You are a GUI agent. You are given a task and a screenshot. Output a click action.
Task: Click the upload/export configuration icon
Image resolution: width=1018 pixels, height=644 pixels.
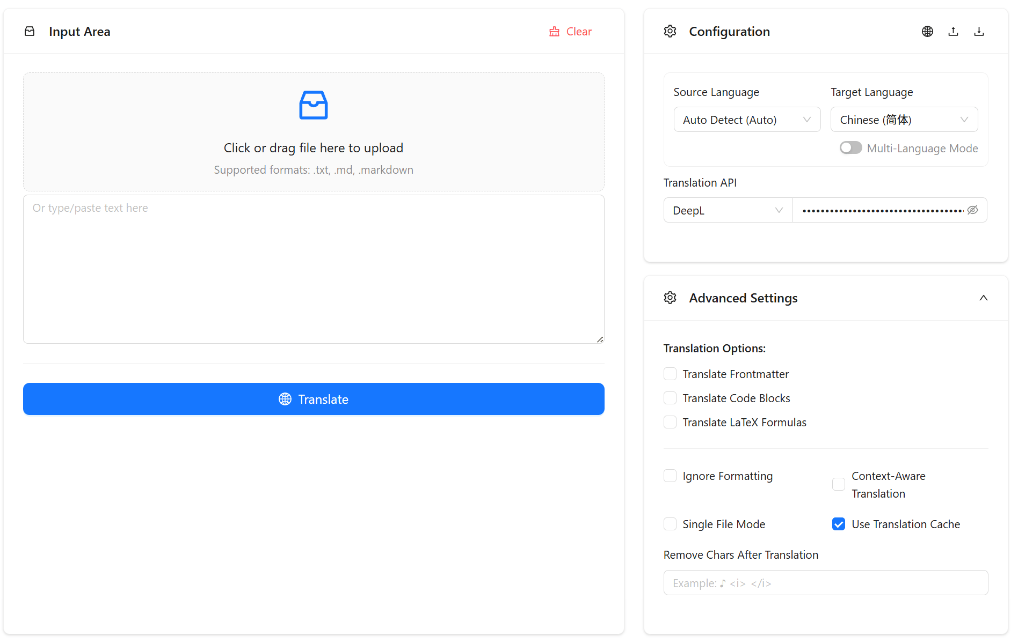[953, 32]
